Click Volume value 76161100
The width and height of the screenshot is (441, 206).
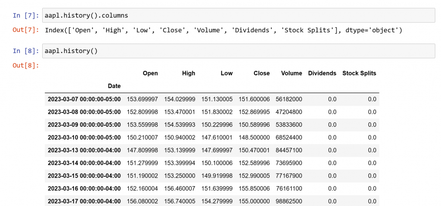[289, 189]
